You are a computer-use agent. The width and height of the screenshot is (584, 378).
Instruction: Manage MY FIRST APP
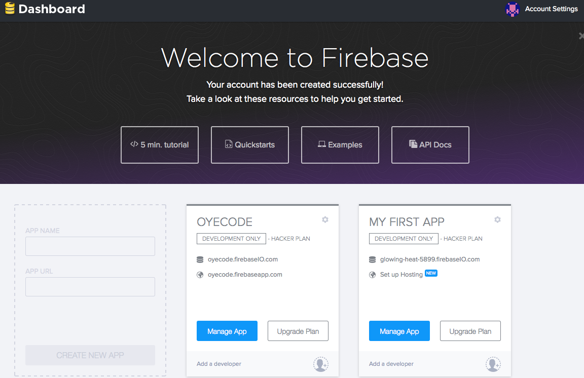399,331
